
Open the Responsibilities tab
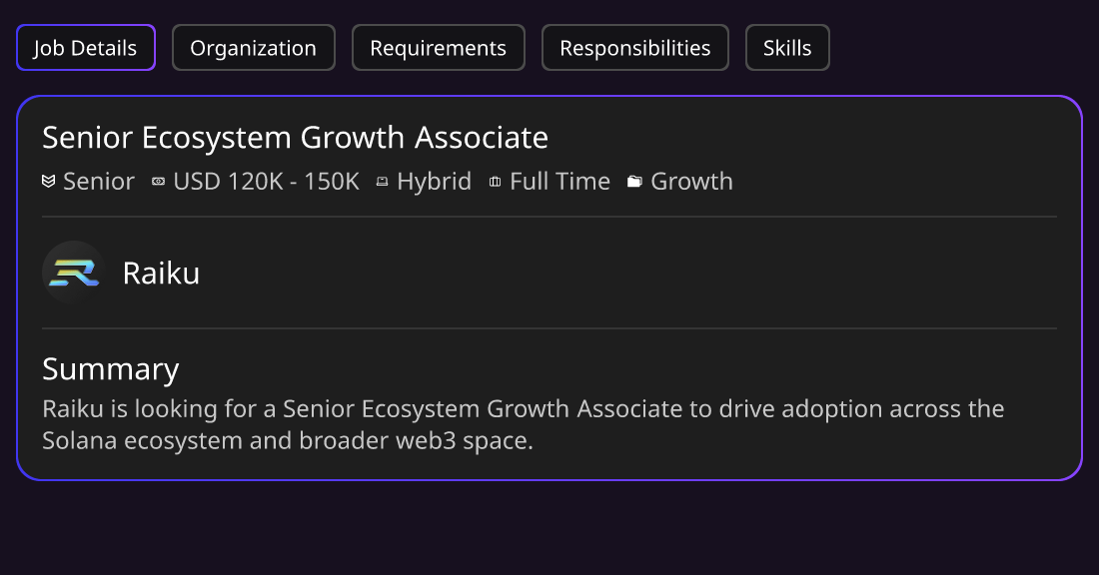point(635,48)
